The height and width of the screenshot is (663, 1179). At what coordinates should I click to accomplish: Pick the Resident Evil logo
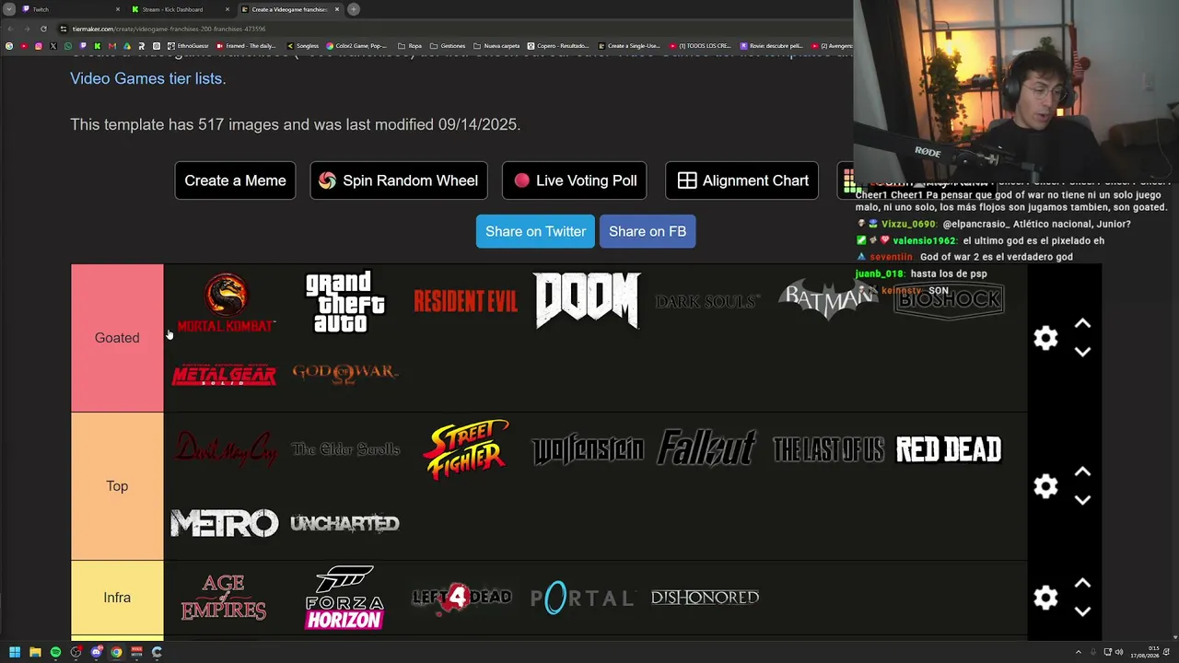(x=466, y=301)
